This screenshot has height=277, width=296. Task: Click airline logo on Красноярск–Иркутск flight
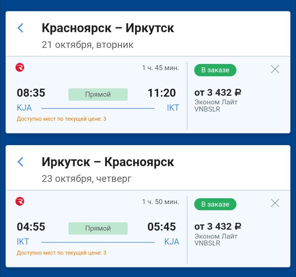[20, 67]
